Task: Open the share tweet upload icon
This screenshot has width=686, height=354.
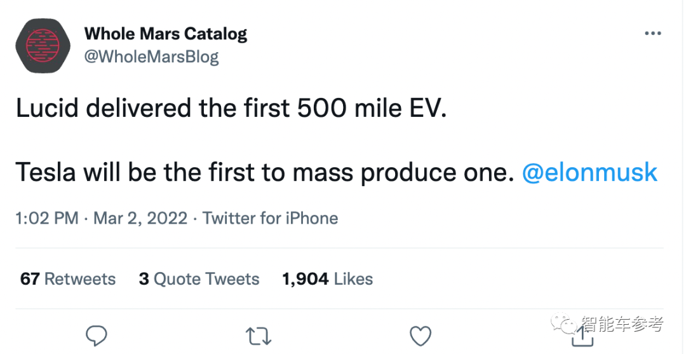Action: click(x=582, y=337)
